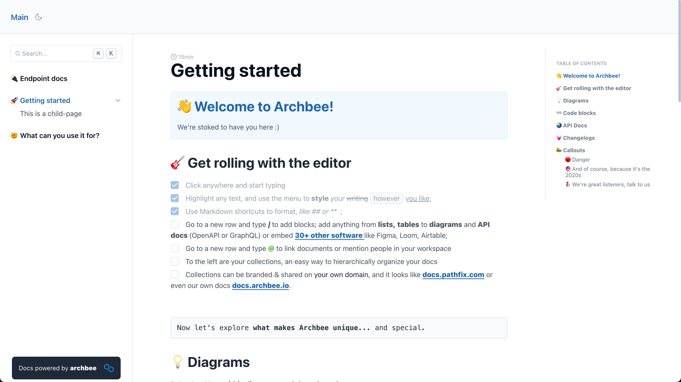Click the search magnifier icon
This screenshot has height=382, width=681.
click(18, 54)
